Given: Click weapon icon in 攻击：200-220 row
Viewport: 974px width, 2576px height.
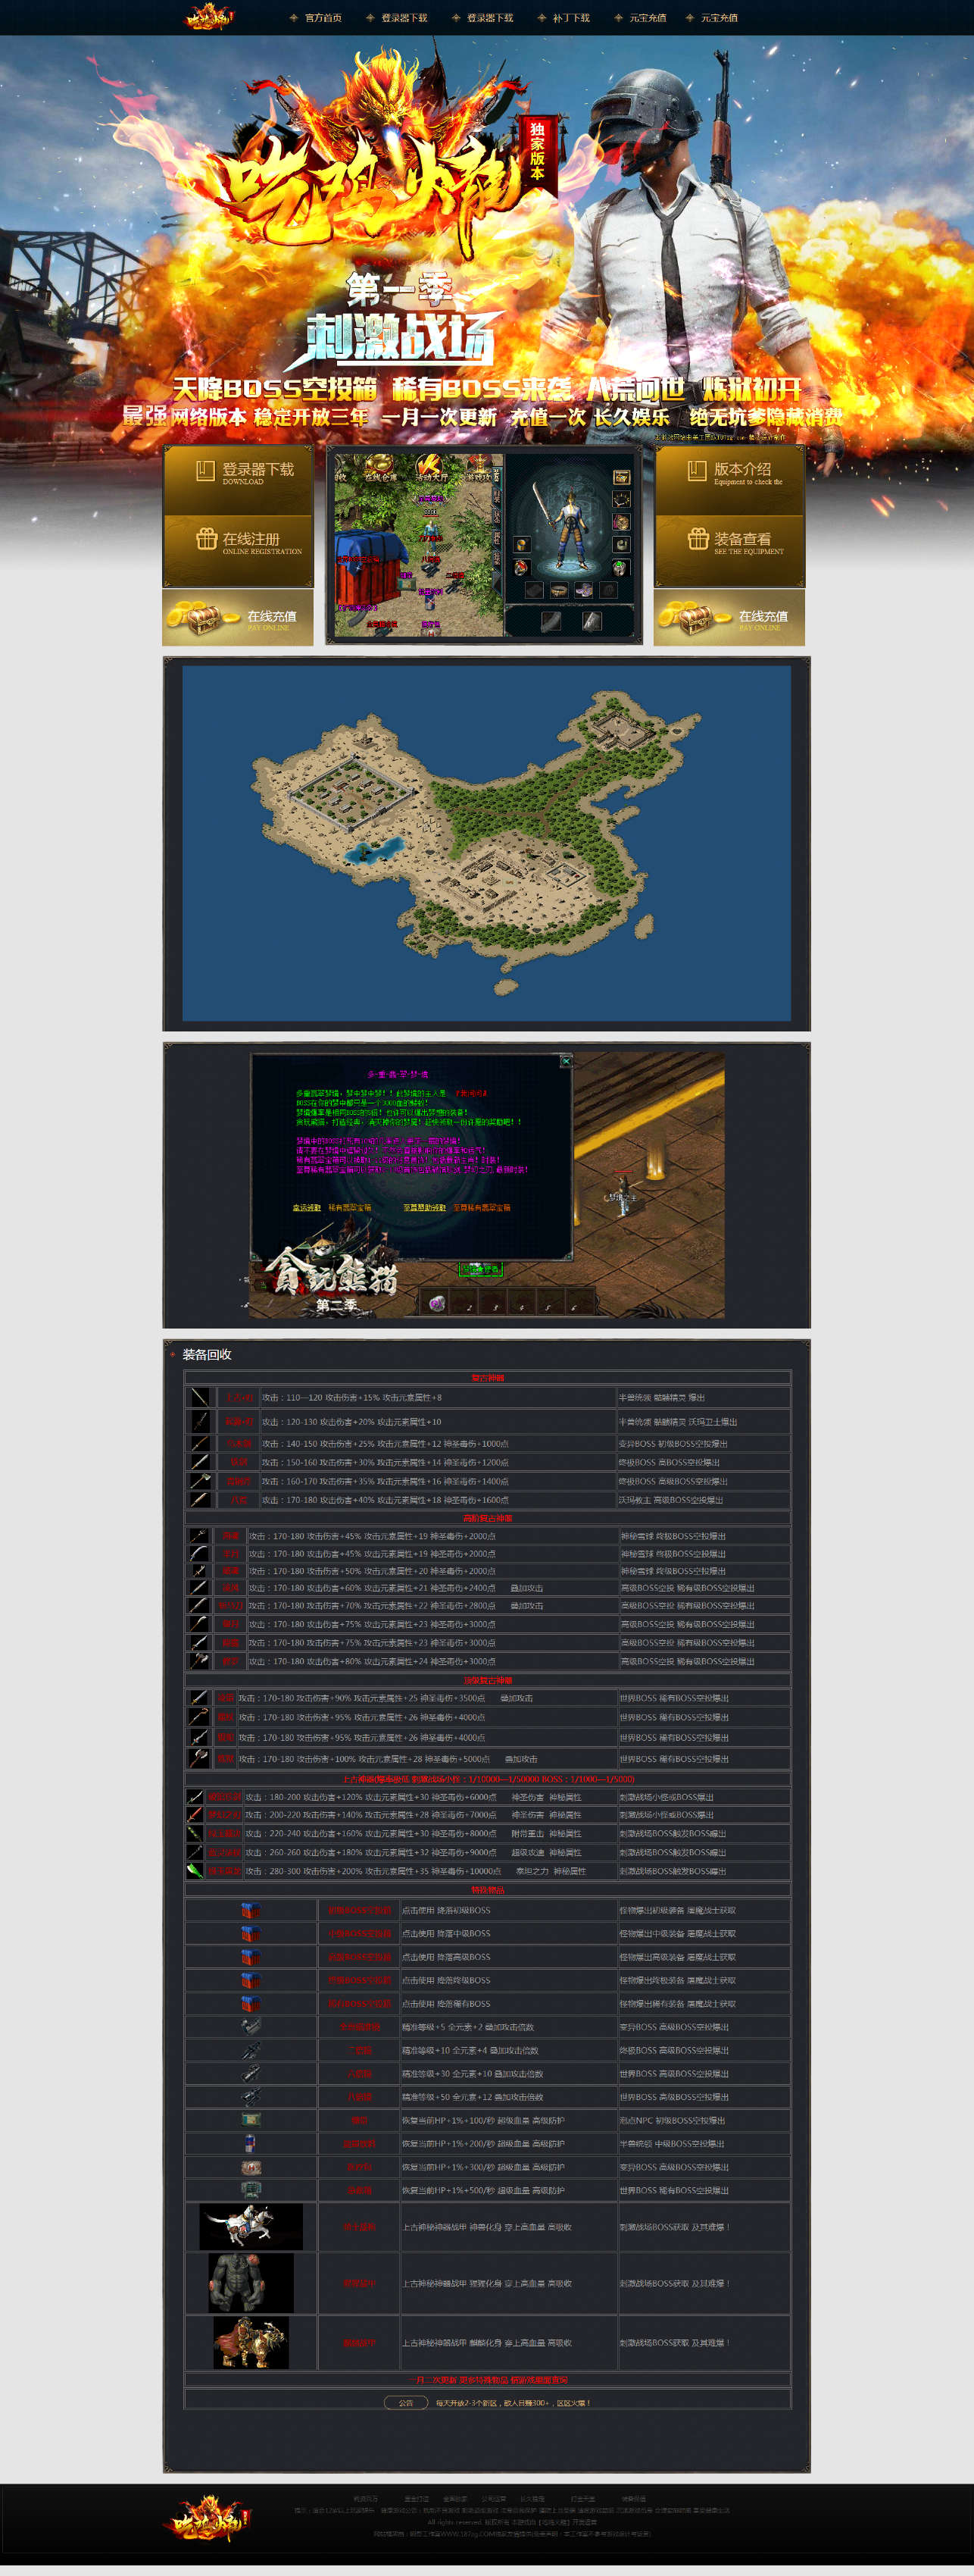Looking at the screenshot, I should (195, 1814).
